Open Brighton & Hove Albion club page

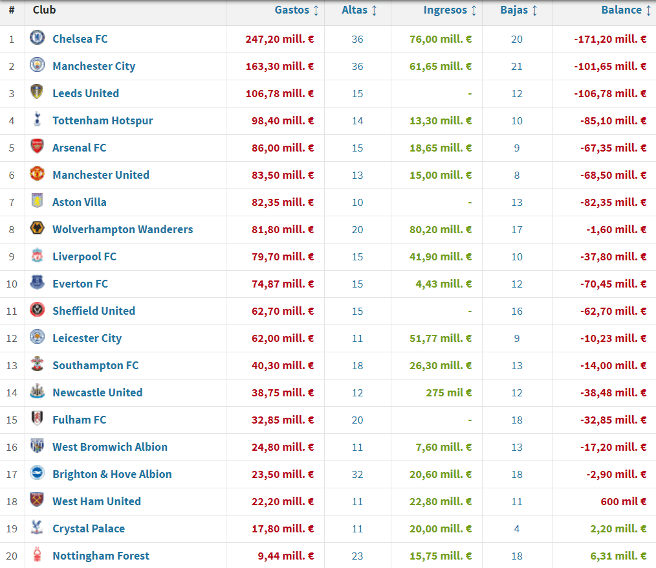[112, 474]
